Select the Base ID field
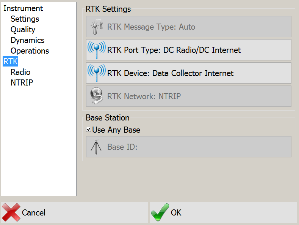 click(x=189, y=147)
